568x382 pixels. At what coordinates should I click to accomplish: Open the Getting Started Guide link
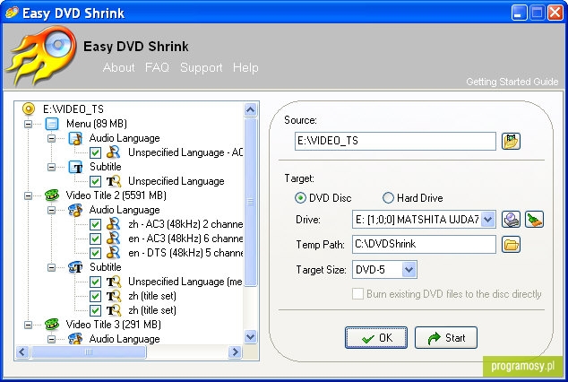click(x=512, y=82)
